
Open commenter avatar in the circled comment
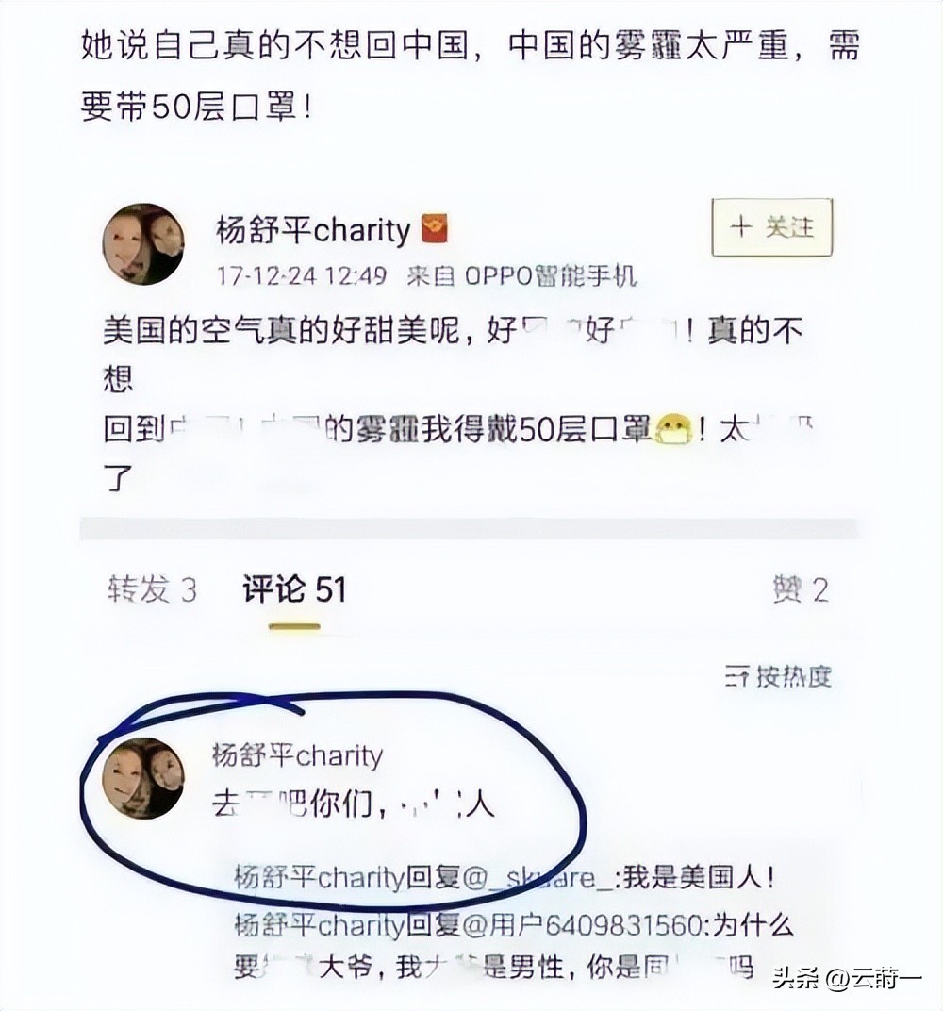(143, 778)
